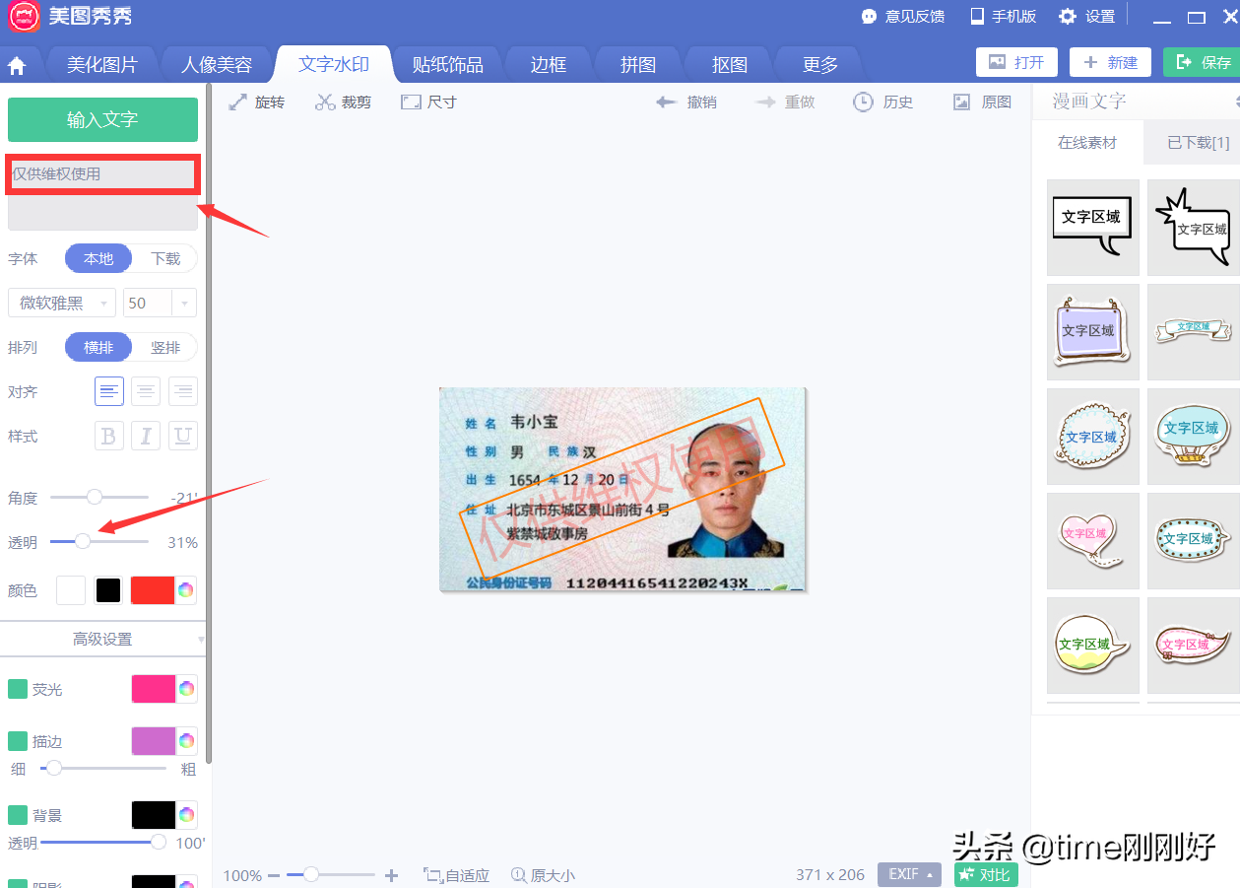Click zoom out minus icon

274,875
